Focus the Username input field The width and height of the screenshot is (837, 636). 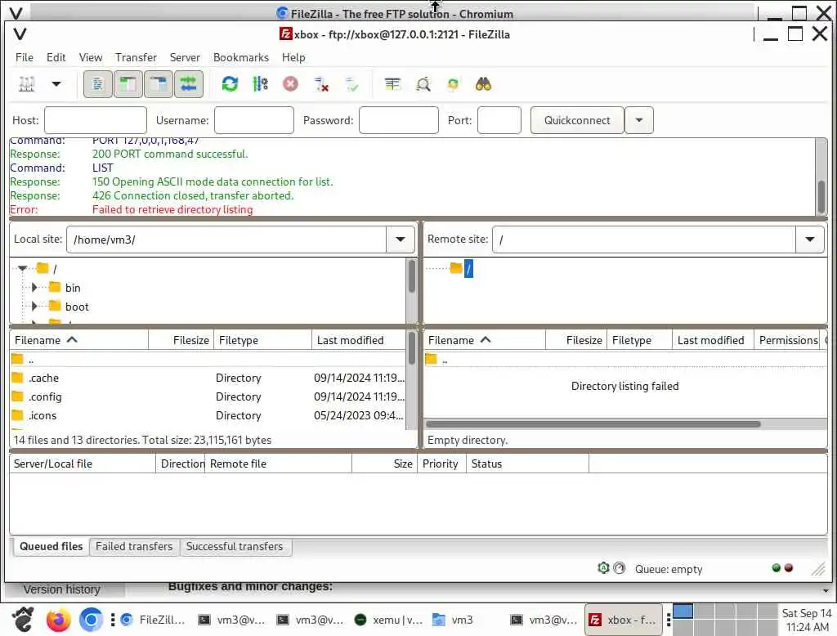pos(254,120)
